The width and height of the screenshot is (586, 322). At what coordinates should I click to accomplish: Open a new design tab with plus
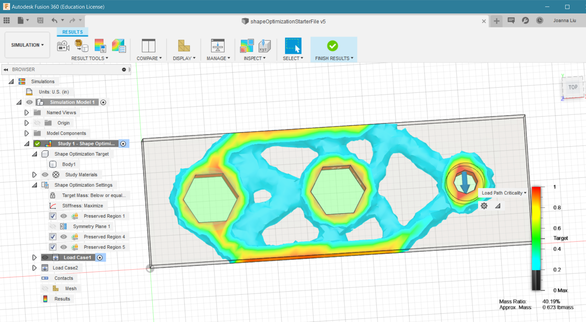[496, 21]
